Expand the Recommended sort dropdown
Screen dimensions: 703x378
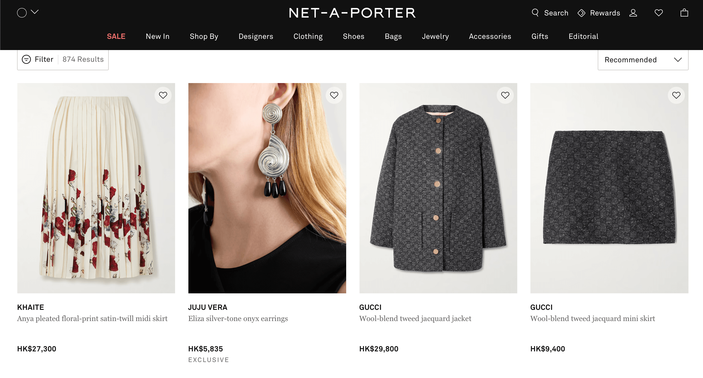pos(643,60)
